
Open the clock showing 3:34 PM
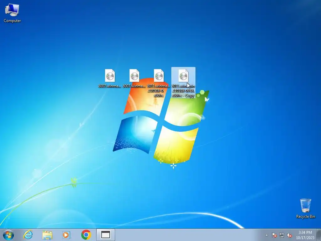tap(305, 235)
